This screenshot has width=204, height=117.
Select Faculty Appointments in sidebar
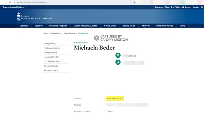[x=52, y=48]
